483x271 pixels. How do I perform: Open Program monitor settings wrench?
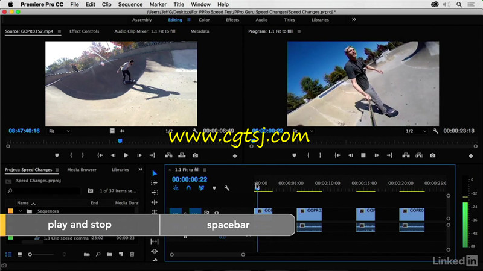[435, 131]
